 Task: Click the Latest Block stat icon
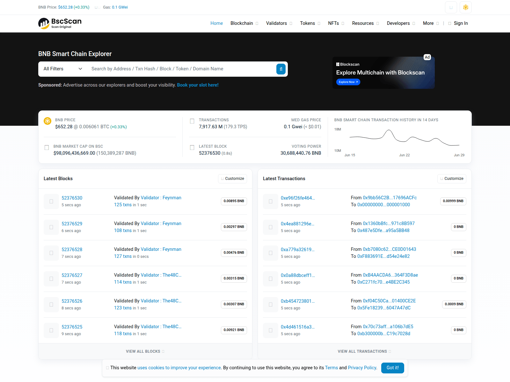pyautogui.click(x=192, y=148)
